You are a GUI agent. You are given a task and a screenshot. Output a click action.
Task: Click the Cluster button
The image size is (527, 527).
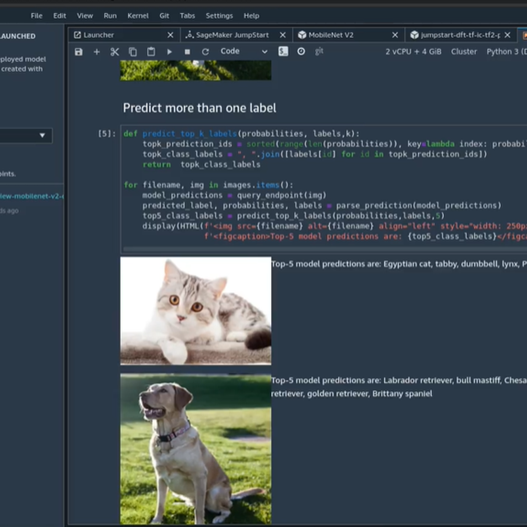tap(464, 52)
